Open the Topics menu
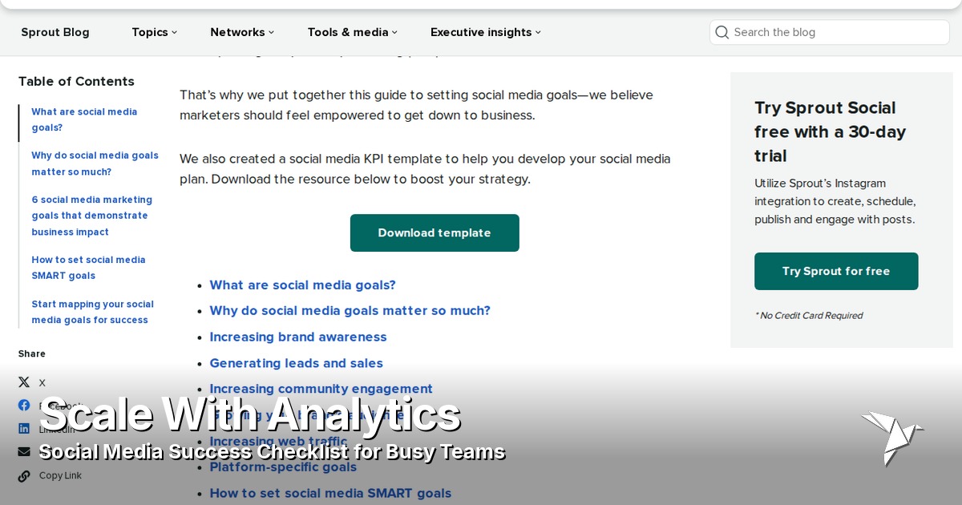 [154, 32]
